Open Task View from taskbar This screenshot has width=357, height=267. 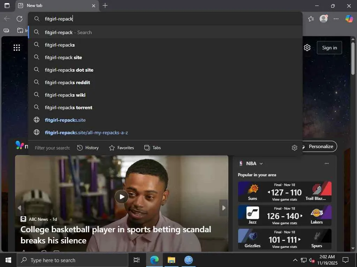[137, 260]
